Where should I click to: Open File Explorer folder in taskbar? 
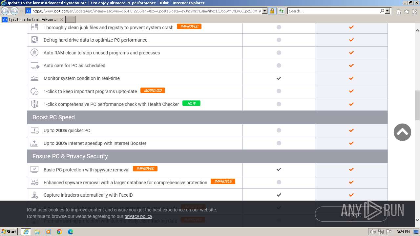click(x=37, y=232)
